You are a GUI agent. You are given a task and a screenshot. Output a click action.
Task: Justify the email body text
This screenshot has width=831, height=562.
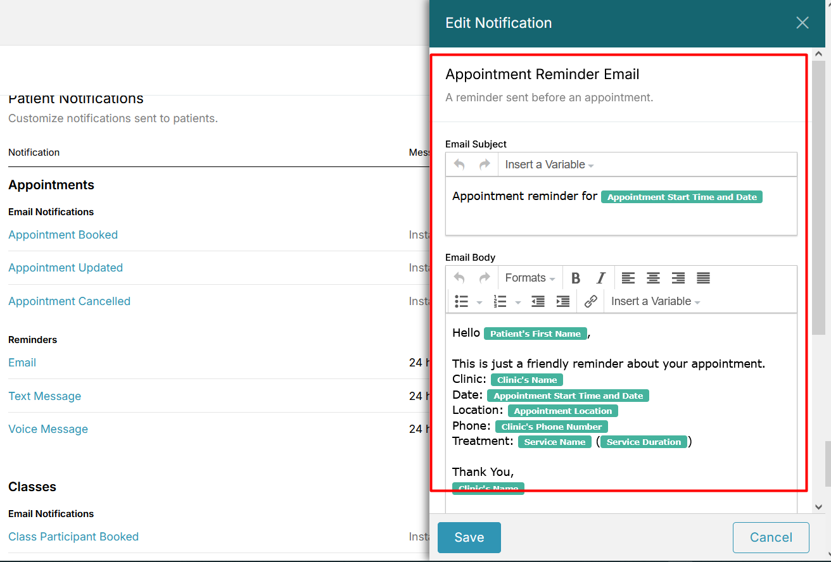pos(703,278)
